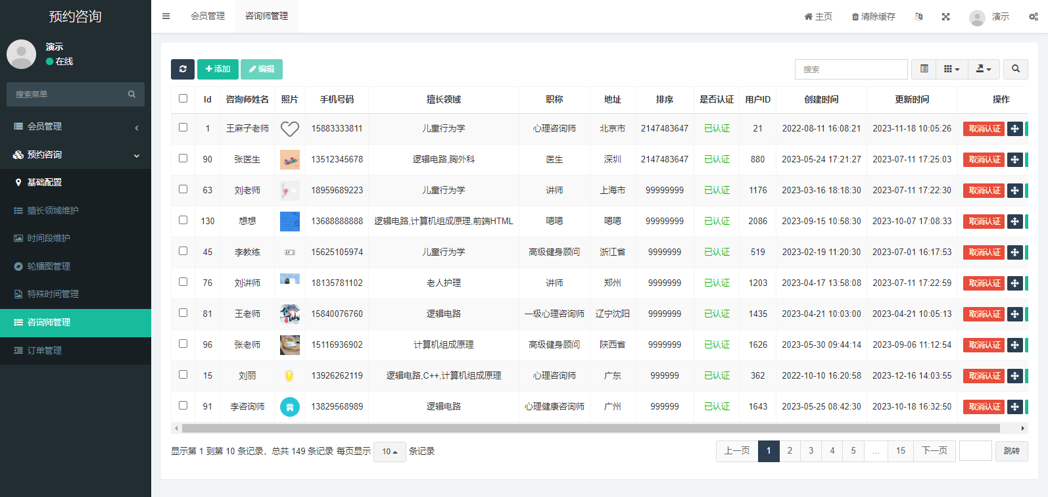Viewport: 1048px width, 497px height.
Task: Click the green 添加 button
Action: 218,69
